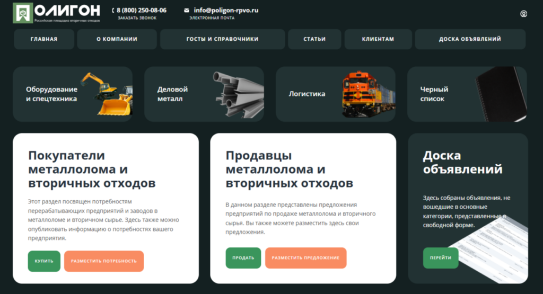Call phone number 8 (800) 250-08-06

[141, 11]
